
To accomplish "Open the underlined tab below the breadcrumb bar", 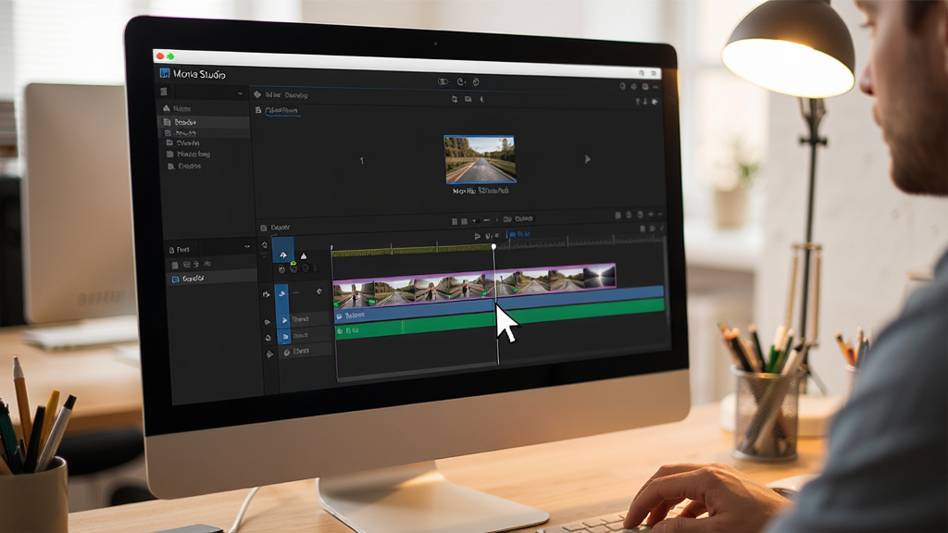I will [281, 111].
